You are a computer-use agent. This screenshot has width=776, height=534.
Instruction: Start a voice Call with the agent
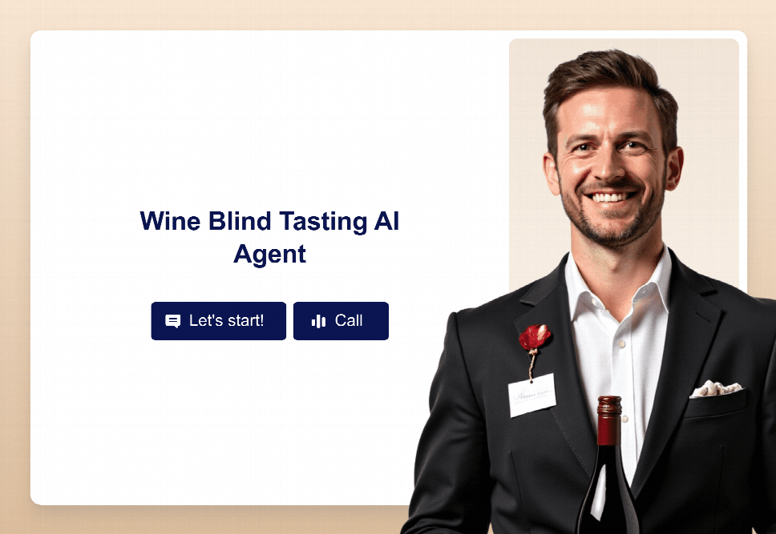(341, 321)
